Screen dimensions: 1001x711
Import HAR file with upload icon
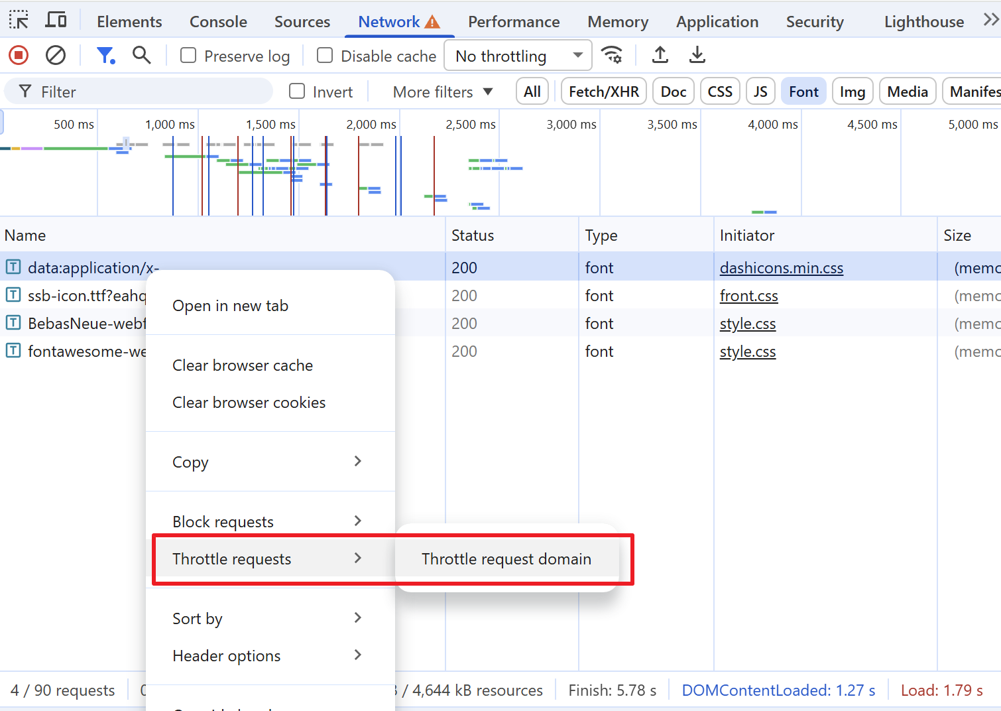[660, 56]
